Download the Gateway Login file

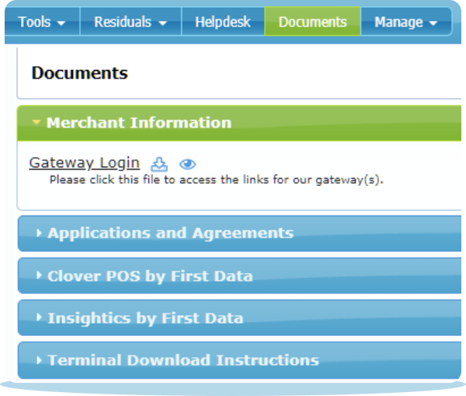pyautogui.click(x=158, y=164)
